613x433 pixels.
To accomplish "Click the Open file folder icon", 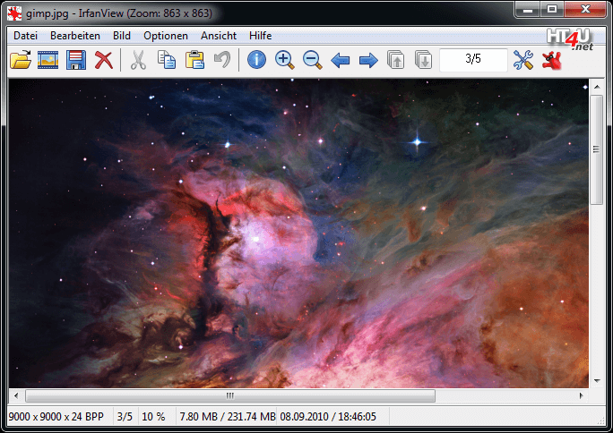I will [21, 60].
